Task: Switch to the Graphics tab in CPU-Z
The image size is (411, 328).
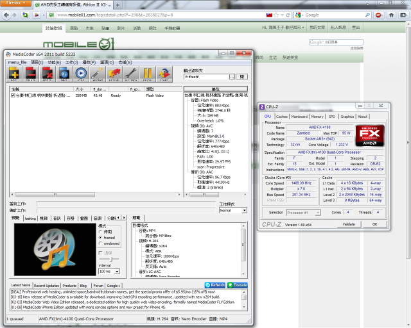Action: [347, 117]
